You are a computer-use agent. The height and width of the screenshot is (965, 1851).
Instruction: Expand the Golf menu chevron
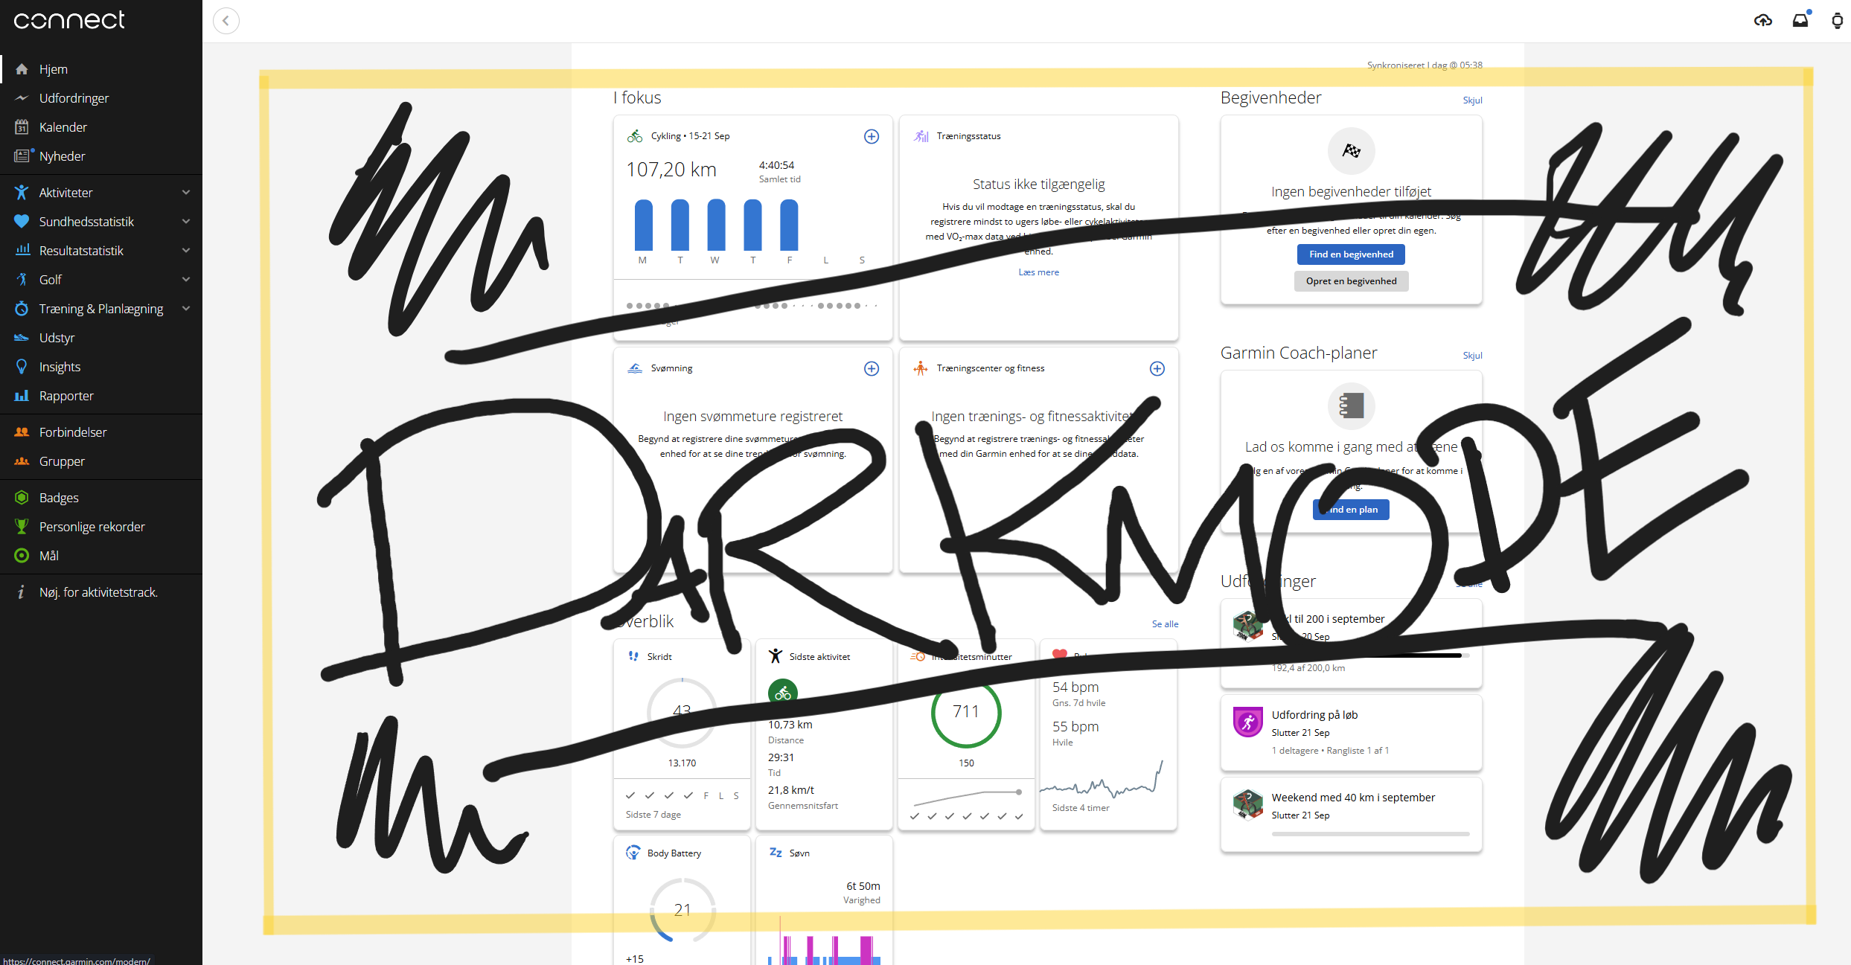pyautogui.click(x=186, y=280)
